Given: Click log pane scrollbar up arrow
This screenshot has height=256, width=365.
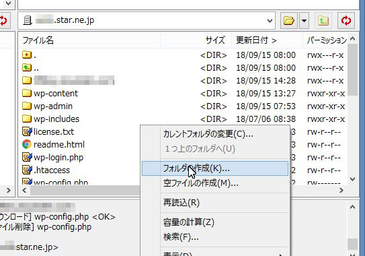Looking at the screenshot, I should tap(352, 207).
